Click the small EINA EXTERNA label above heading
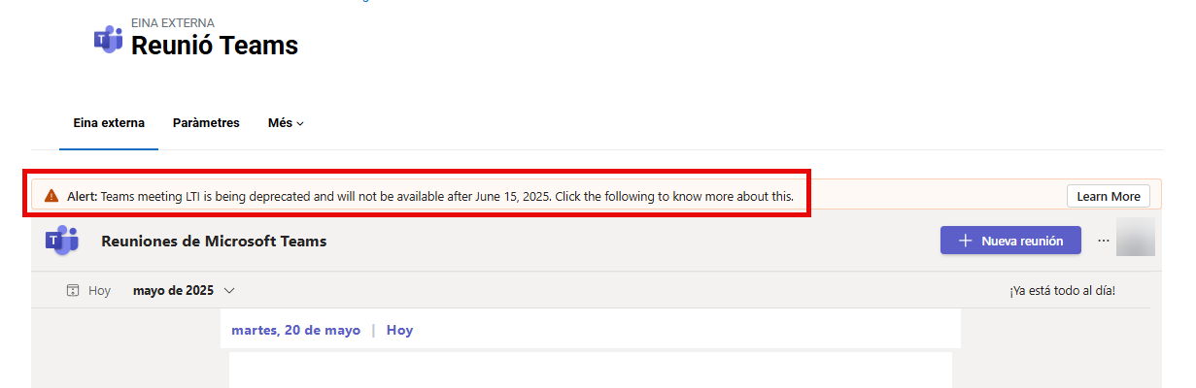Screen dimensions: 1196x388 click(x=173, y=22)
